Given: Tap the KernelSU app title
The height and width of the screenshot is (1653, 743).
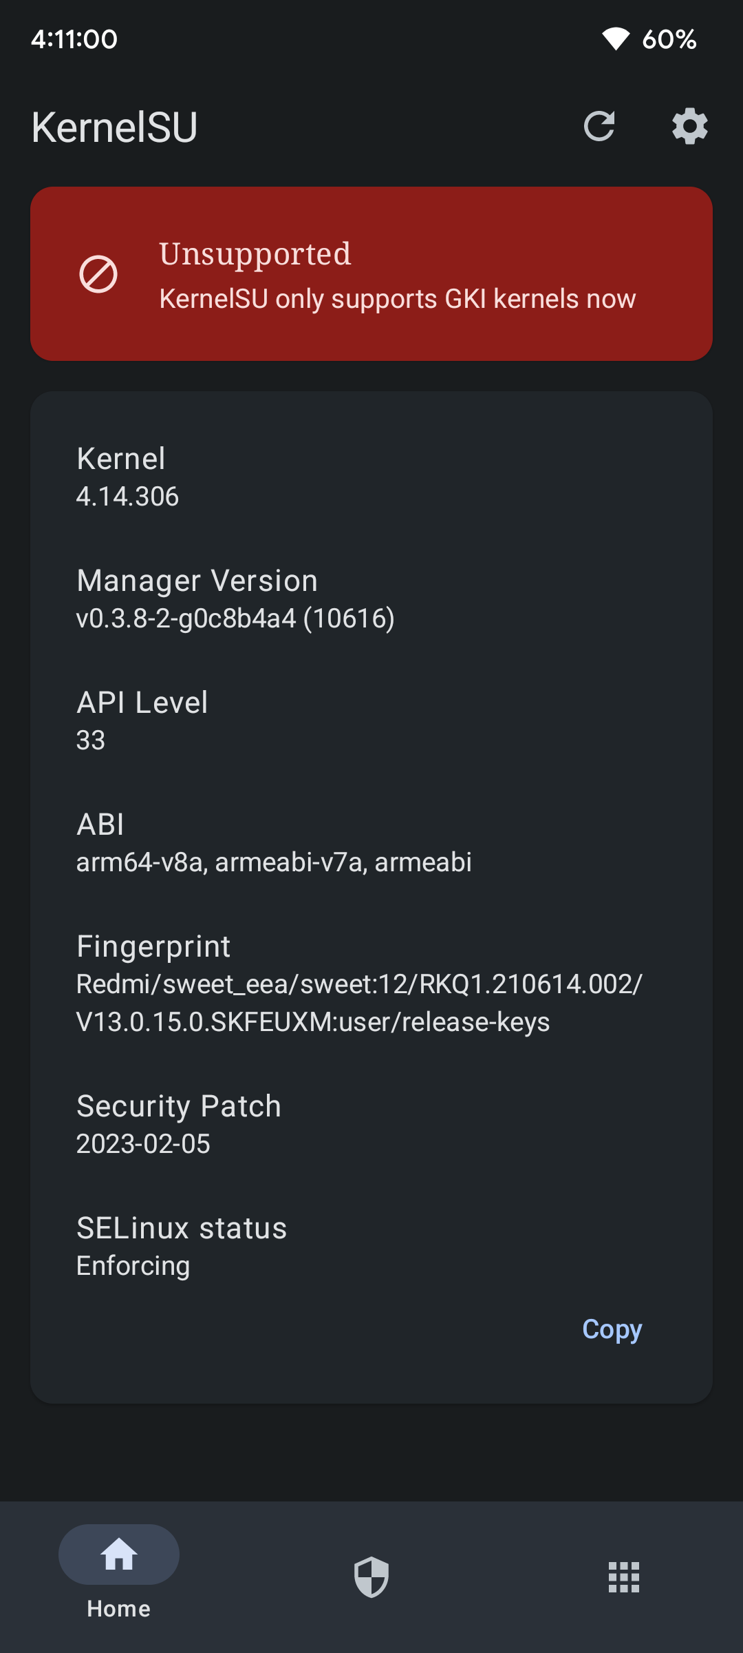Looking at the screenshot, I should click(114, 127).
